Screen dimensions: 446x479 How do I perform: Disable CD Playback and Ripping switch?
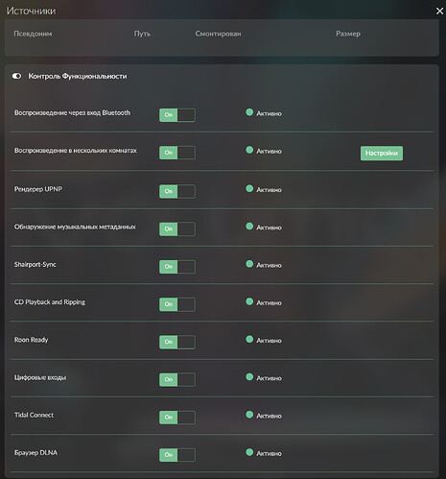point(177,304)
